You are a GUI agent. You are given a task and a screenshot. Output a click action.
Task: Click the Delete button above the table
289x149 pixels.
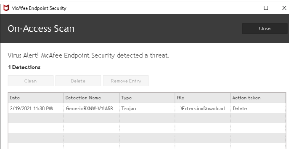pos(78,81)
